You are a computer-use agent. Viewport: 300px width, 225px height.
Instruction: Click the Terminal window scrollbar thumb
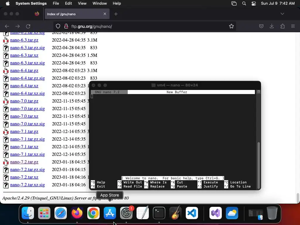pos(259,165)
